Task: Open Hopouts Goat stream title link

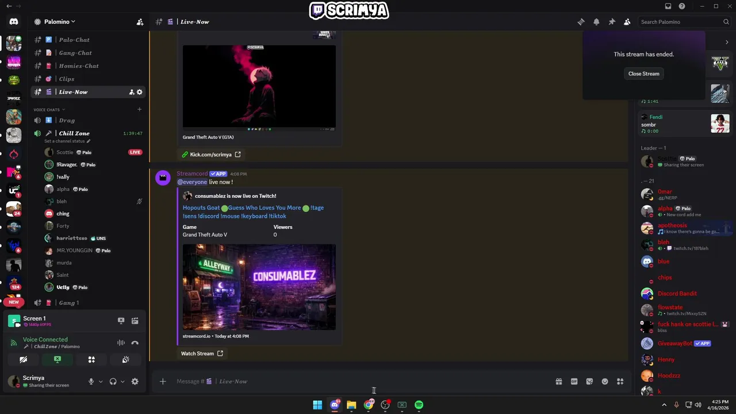Action: pos(253,212)
